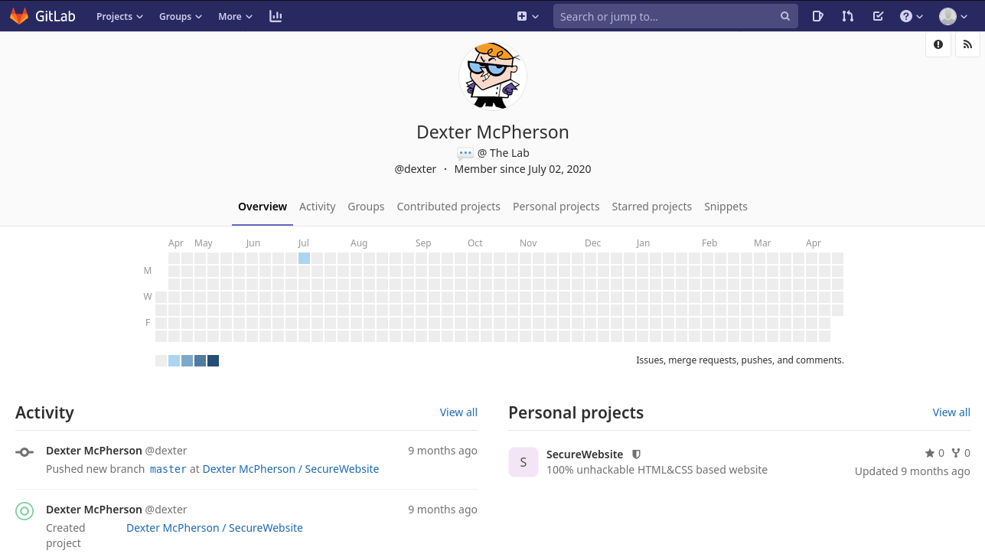This screenshot has height=557, width=985.
Task: Open the Issues icon in navbar
Action: [817, 16]
